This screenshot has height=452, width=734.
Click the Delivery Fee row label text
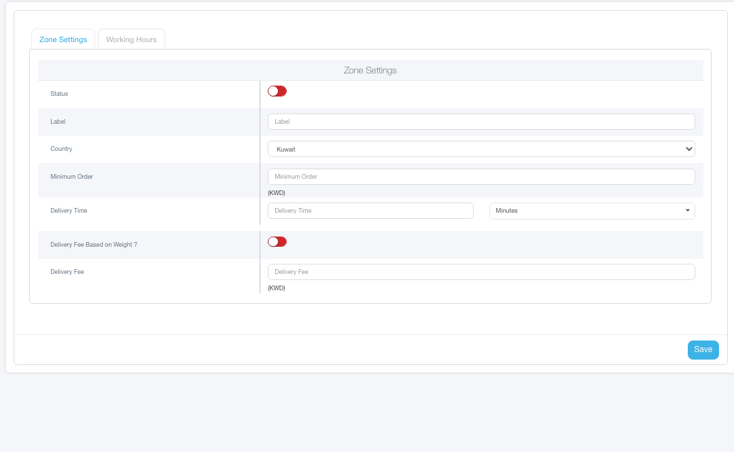tap(67, 272)
